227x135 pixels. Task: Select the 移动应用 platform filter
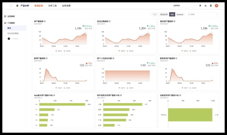pyautogui.click(x=164, y=15)
